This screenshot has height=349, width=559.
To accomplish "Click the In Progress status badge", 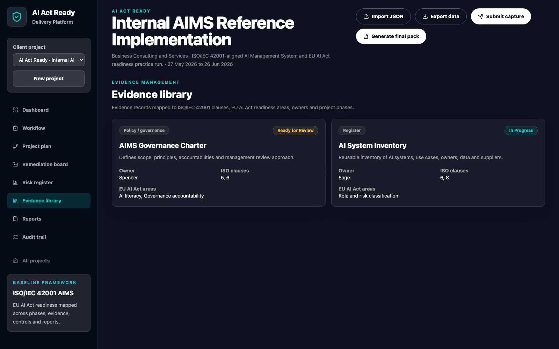I will [x=521, y=131].
